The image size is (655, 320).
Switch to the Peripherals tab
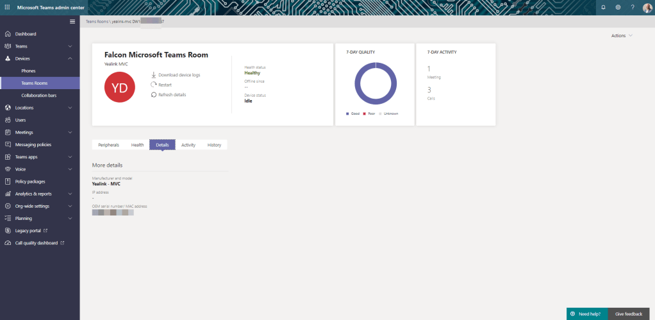108,145
